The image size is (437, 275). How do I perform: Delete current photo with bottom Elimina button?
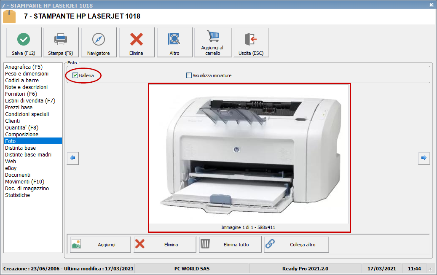tap(165, 245)
